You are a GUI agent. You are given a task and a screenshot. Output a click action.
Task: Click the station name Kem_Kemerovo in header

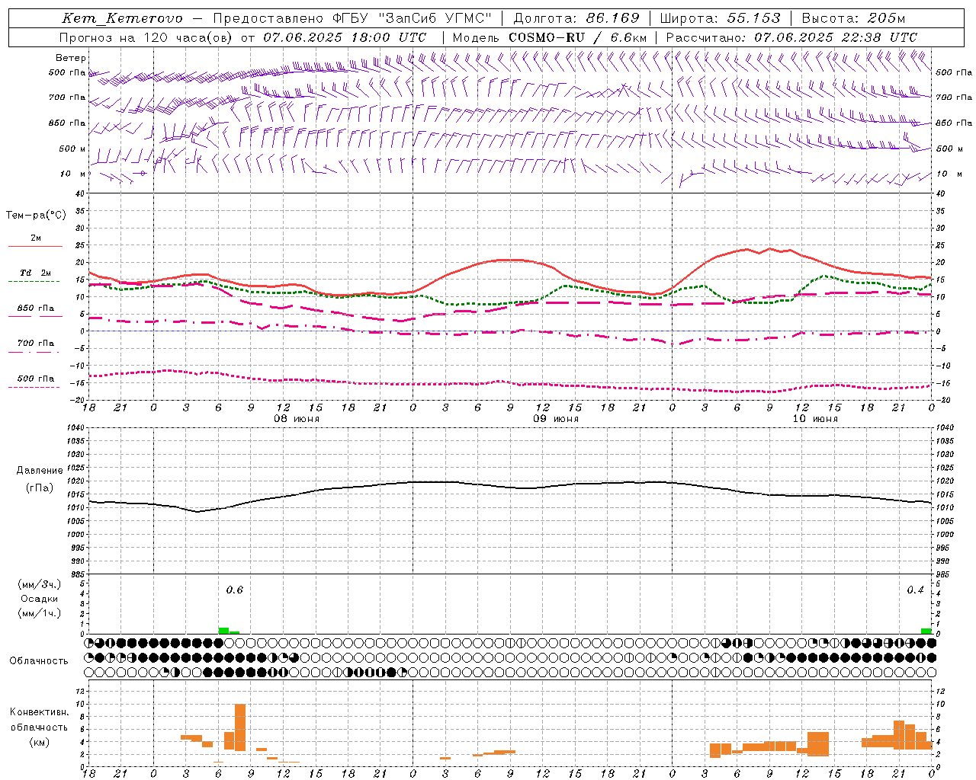coord(123,18)
